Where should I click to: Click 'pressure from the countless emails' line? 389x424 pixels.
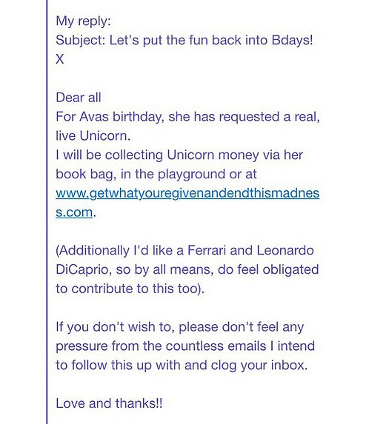point(185,346)
